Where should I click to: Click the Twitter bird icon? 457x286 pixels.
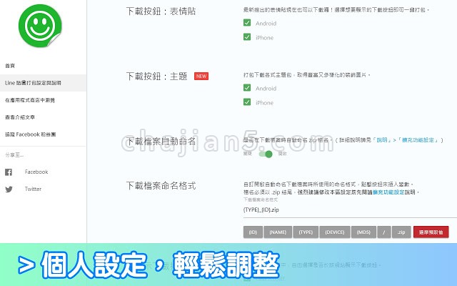point(9,189)
